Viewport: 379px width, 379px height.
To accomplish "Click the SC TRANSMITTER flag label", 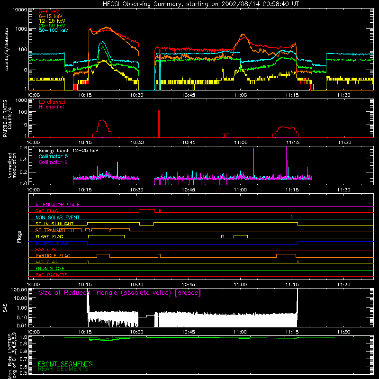I will pos(55,230).
